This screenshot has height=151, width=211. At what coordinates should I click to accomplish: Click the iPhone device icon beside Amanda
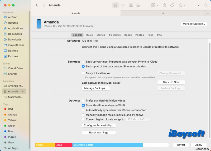pos(39,24)
